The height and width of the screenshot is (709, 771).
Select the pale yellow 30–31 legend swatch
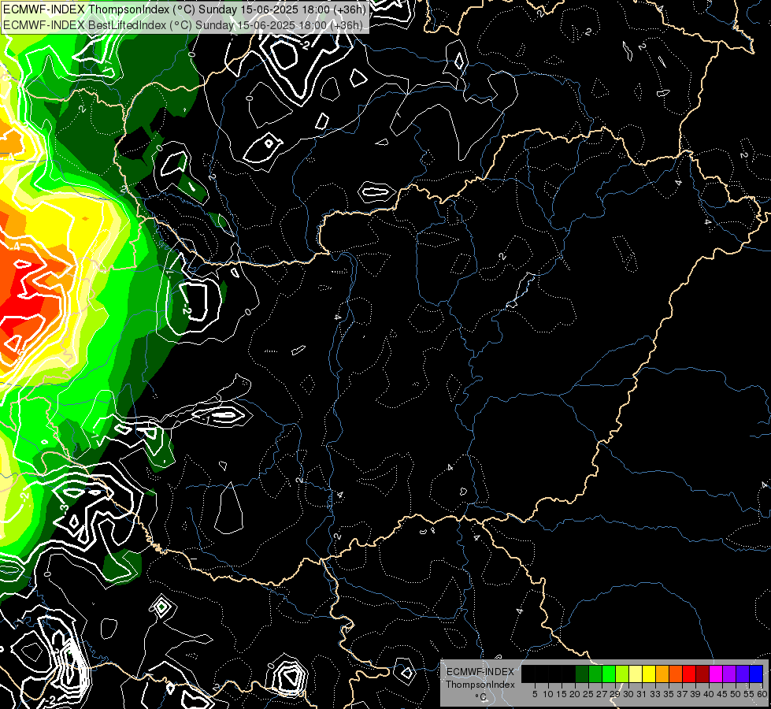pyautogui.click(x=636, y=674)
